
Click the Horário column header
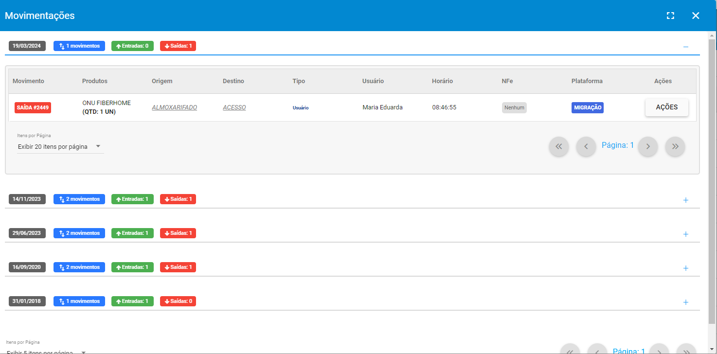[442, 81]
